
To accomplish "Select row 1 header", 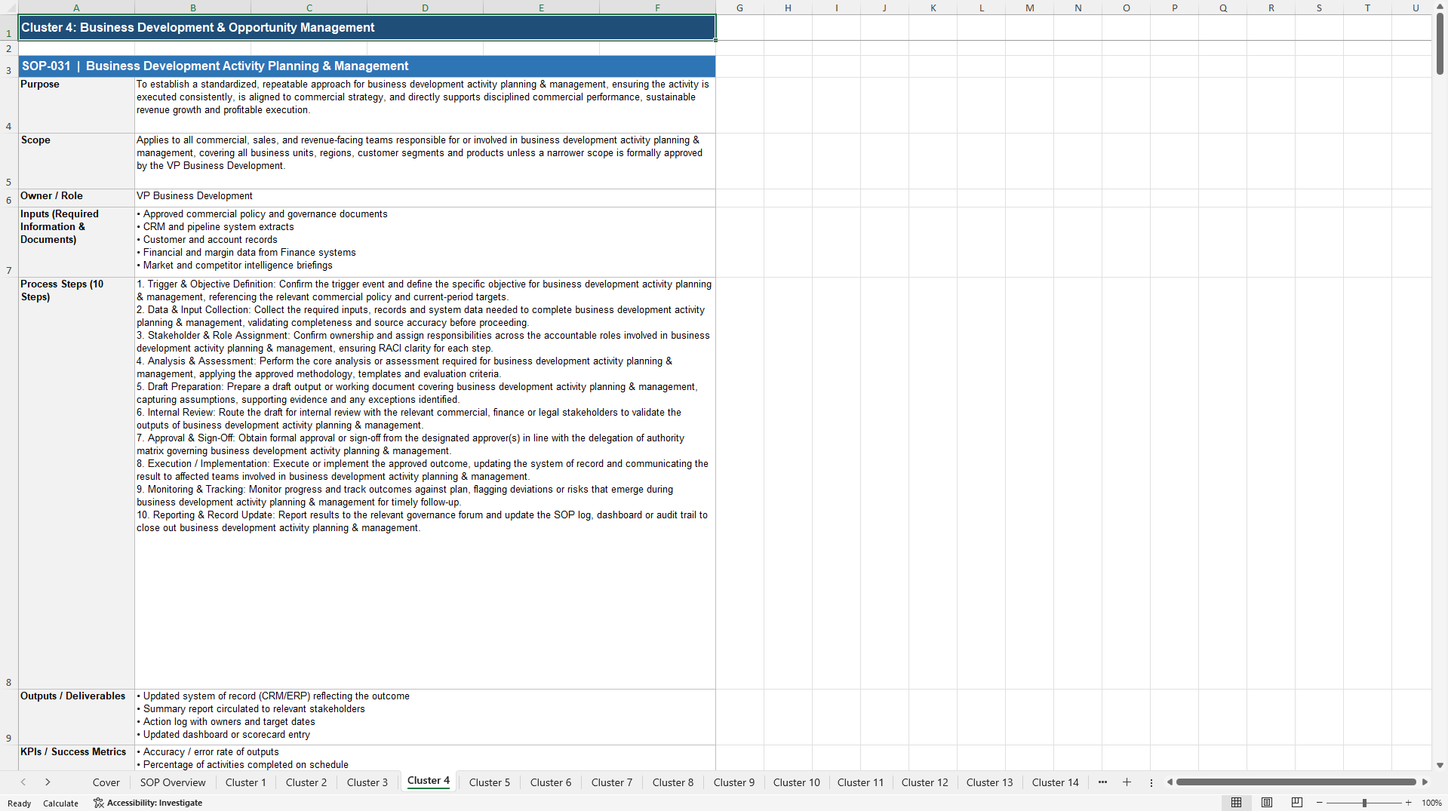I will click(9, 28).
